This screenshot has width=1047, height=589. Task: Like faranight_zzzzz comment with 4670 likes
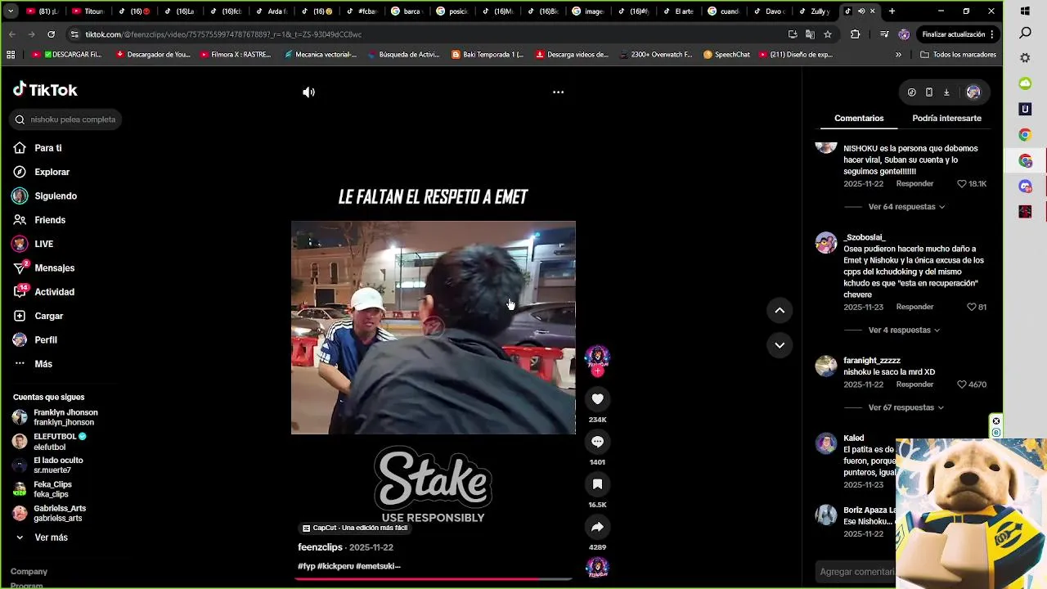tap(962, 384)
